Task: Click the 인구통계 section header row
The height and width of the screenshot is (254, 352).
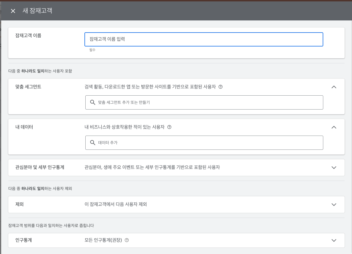Action: (176, 240)
